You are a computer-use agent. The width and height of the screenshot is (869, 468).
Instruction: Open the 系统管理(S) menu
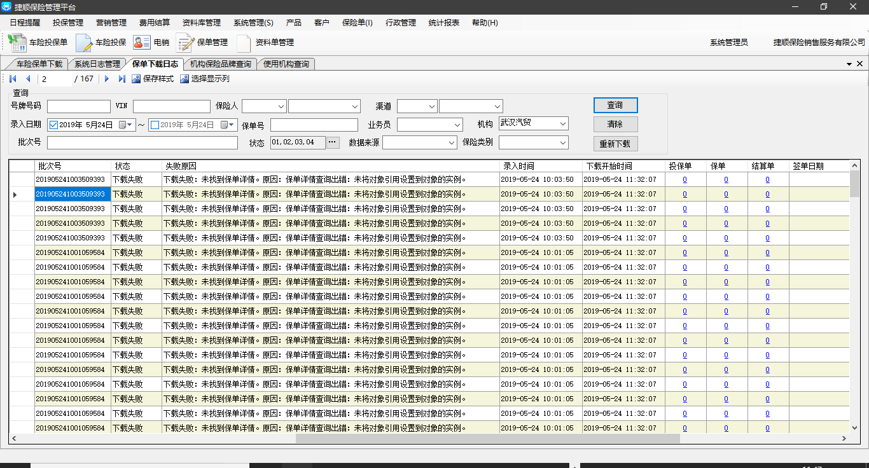(x=253, y=23)
